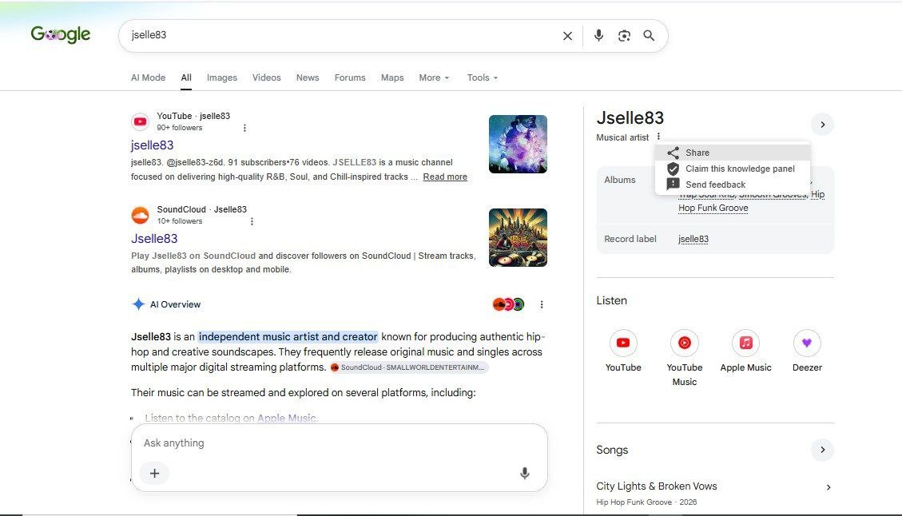
Task: Listen on YouTube Music icon
Action: pos(684,343)
